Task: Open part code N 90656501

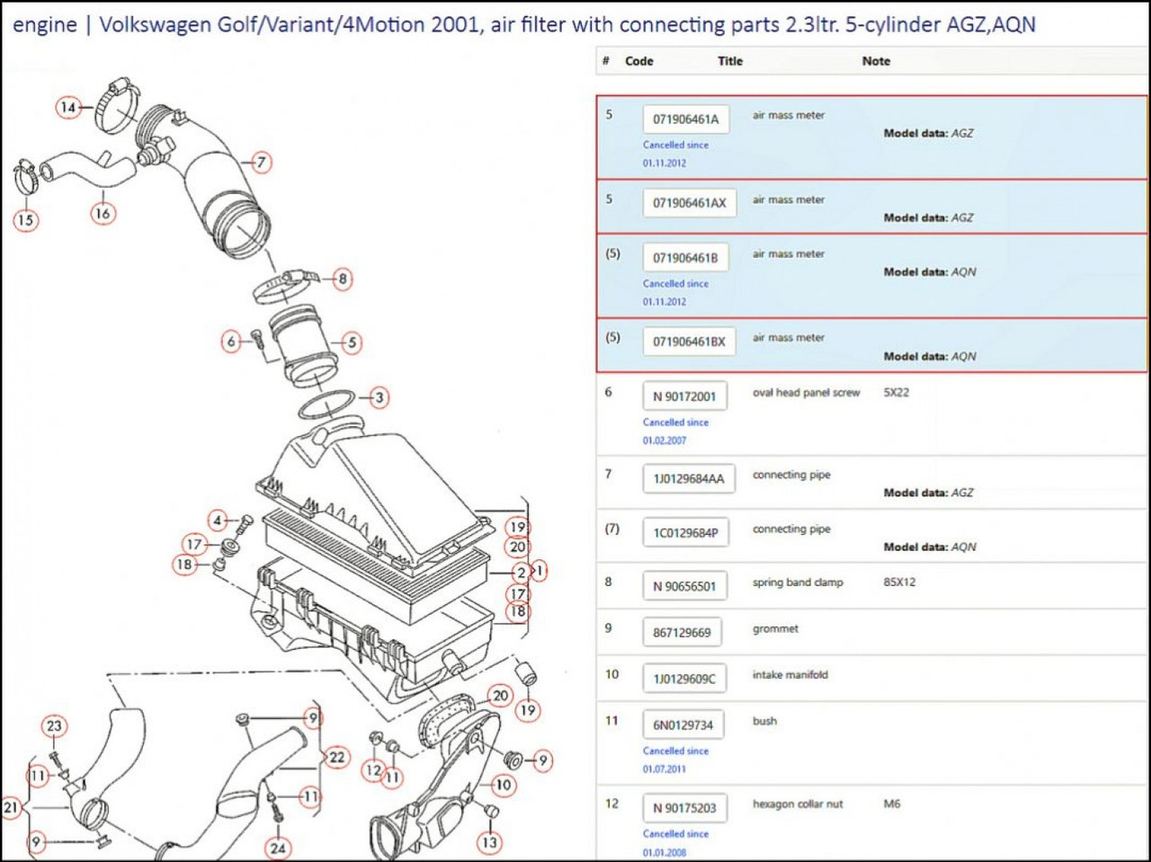Action: coord(685,586)
